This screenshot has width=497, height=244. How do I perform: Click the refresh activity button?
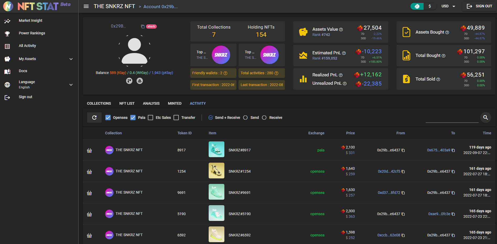point(94,118)
